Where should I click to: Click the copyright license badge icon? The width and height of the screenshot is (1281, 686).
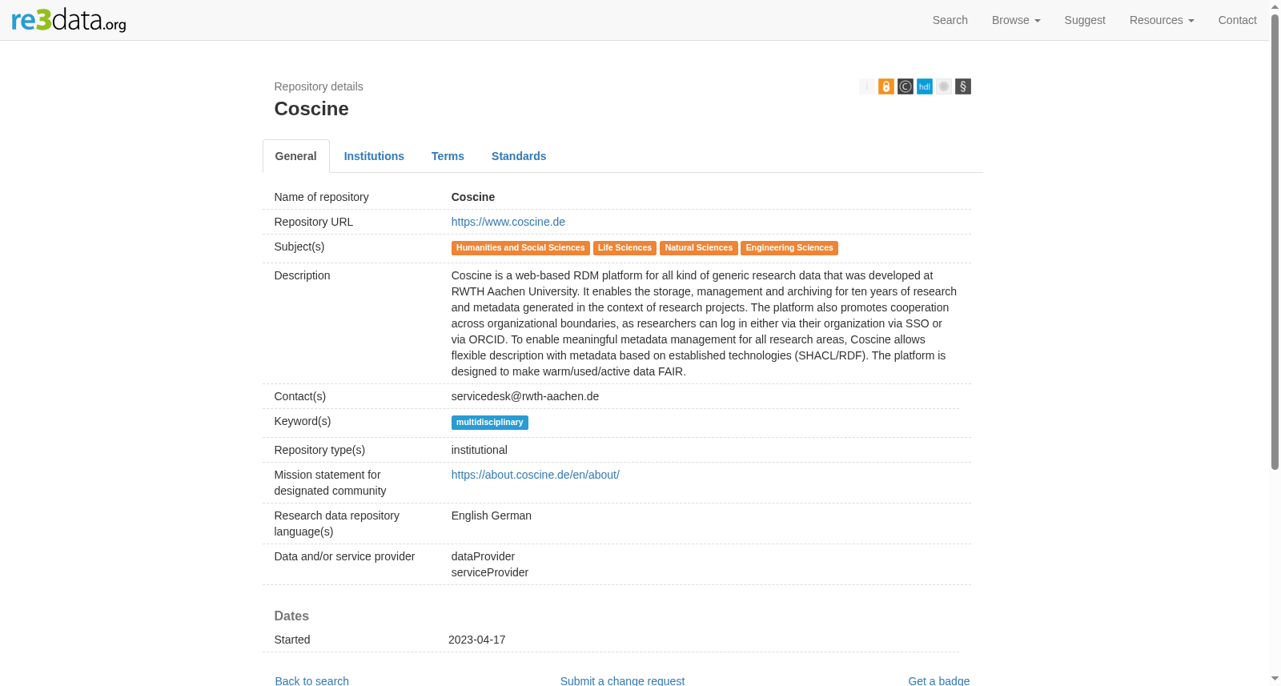(x=906, y=86)
